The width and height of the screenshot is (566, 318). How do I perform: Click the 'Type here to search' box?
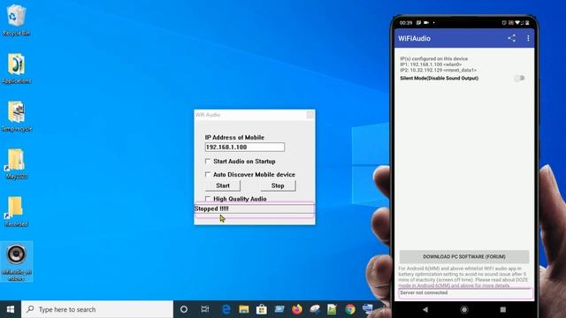pyautogui.click(x=97, y=309)
